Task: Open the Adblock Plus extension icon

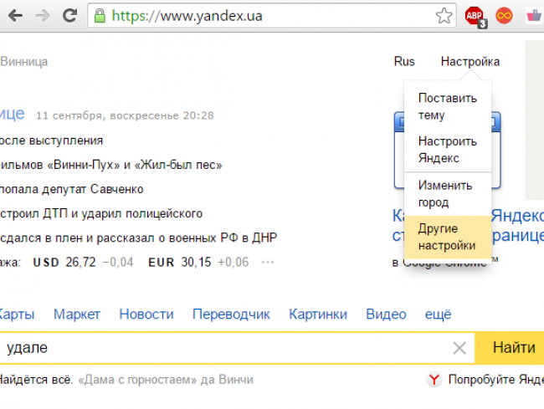Action: pyautogui.click(x=475, y=16)
